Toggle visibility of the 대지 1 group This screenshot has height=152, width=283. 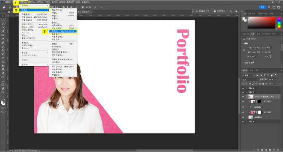tap(243, 122)
